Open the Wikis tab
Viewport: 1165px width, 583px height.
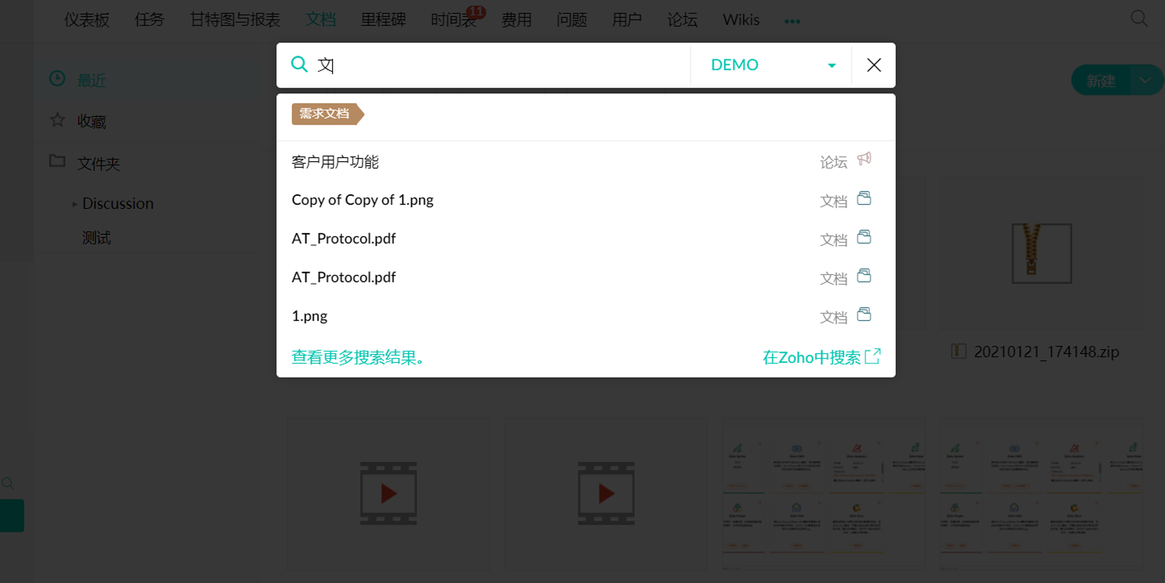pyautogui.click(x=741, y=20)
